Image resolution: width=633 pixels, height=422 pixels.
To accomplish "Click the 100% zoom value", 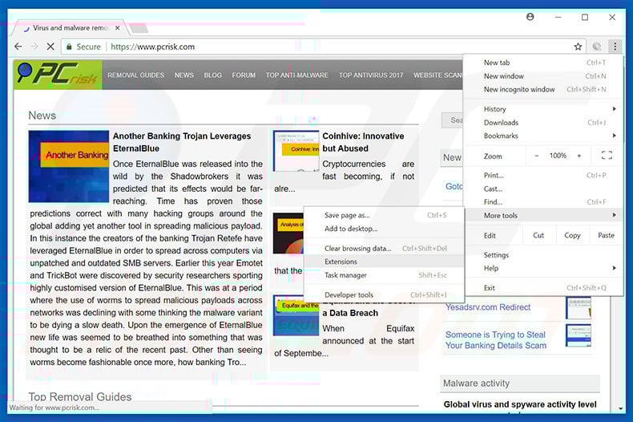I will click(558, 156).
